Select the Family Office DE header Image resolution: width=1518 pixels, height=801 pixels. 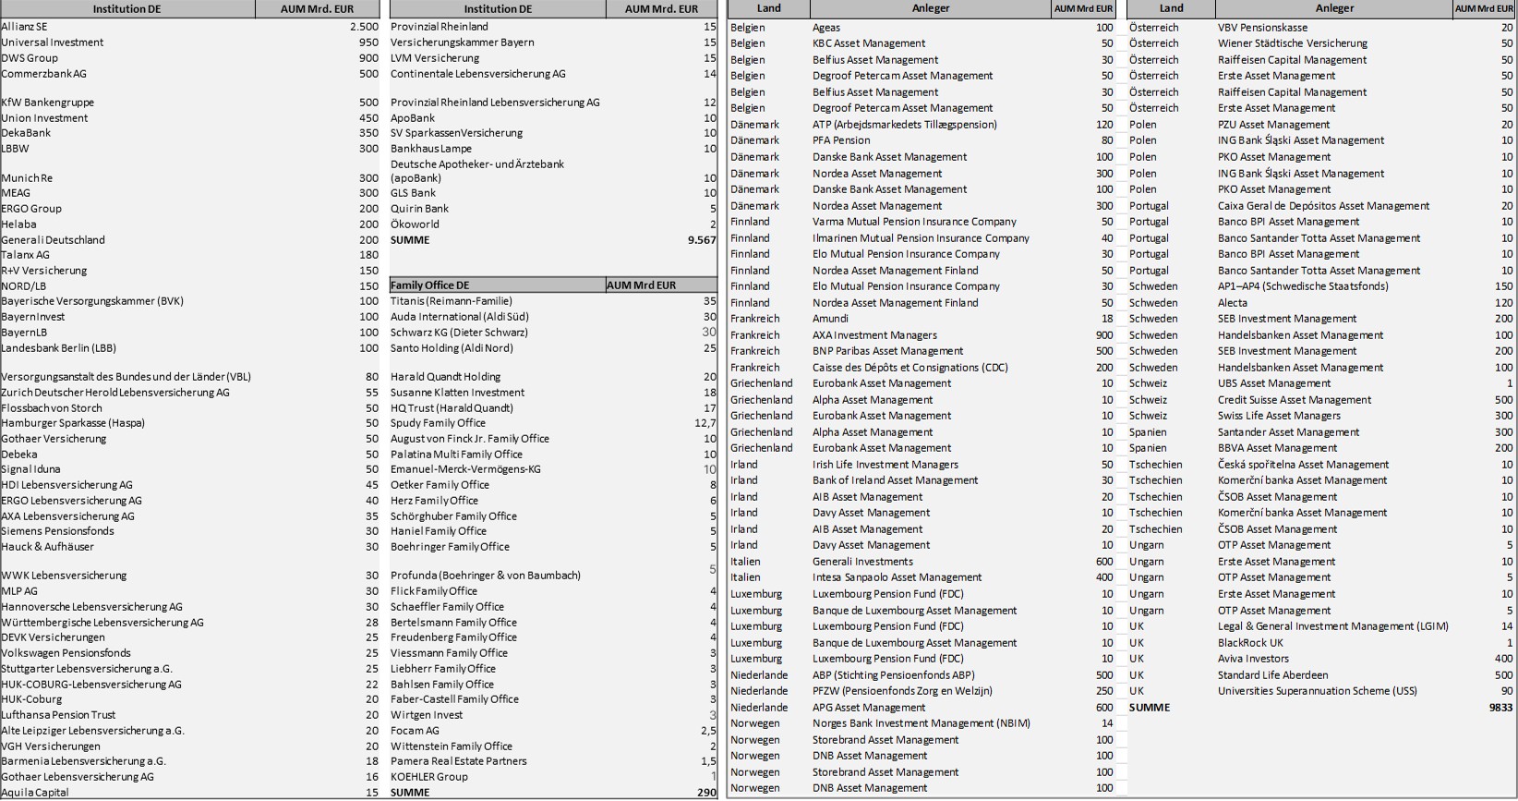[430, 285]
